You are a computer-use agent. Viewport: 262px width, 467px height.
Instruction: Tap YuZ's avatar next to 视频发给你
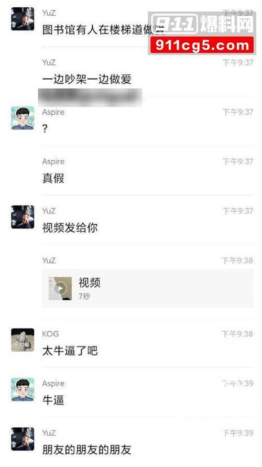click(23, 217)
